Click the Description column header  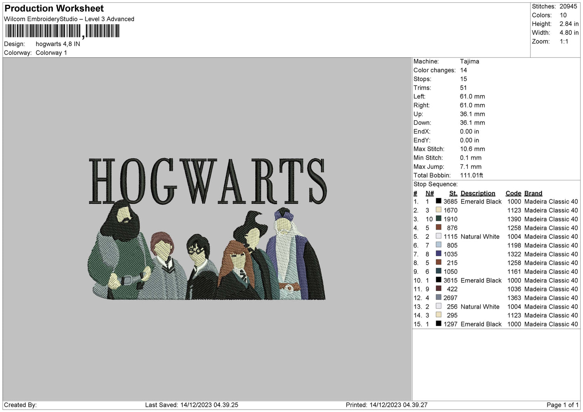pyautogui.click(x=478, y=193)
